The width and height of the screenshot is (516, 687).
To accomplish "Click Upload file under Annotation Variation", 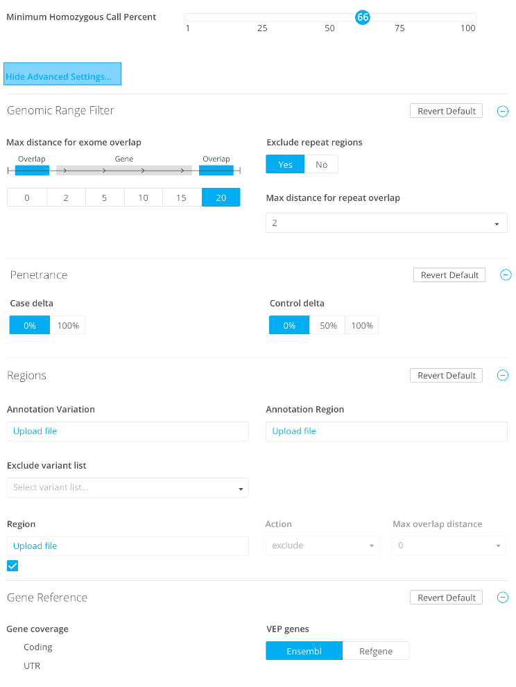I will [35, 431].
